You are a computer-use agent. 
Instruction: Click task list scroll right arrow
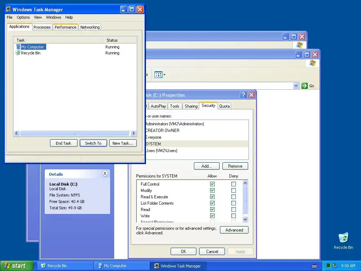133,133
